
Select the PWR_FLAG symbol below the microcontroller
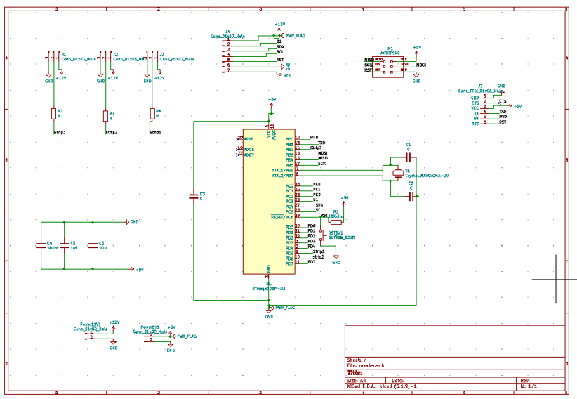pos(282,308)
